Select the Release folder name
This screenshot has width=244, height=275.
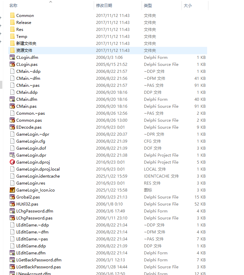pyautogui.click(x=24, y=22)
